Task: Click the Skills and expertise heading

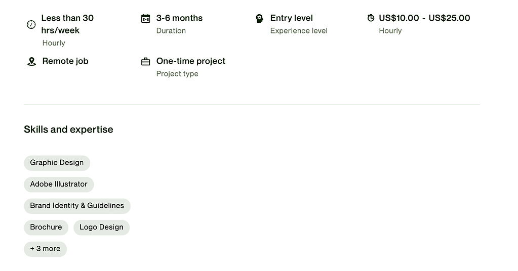Action: [68, 129]
